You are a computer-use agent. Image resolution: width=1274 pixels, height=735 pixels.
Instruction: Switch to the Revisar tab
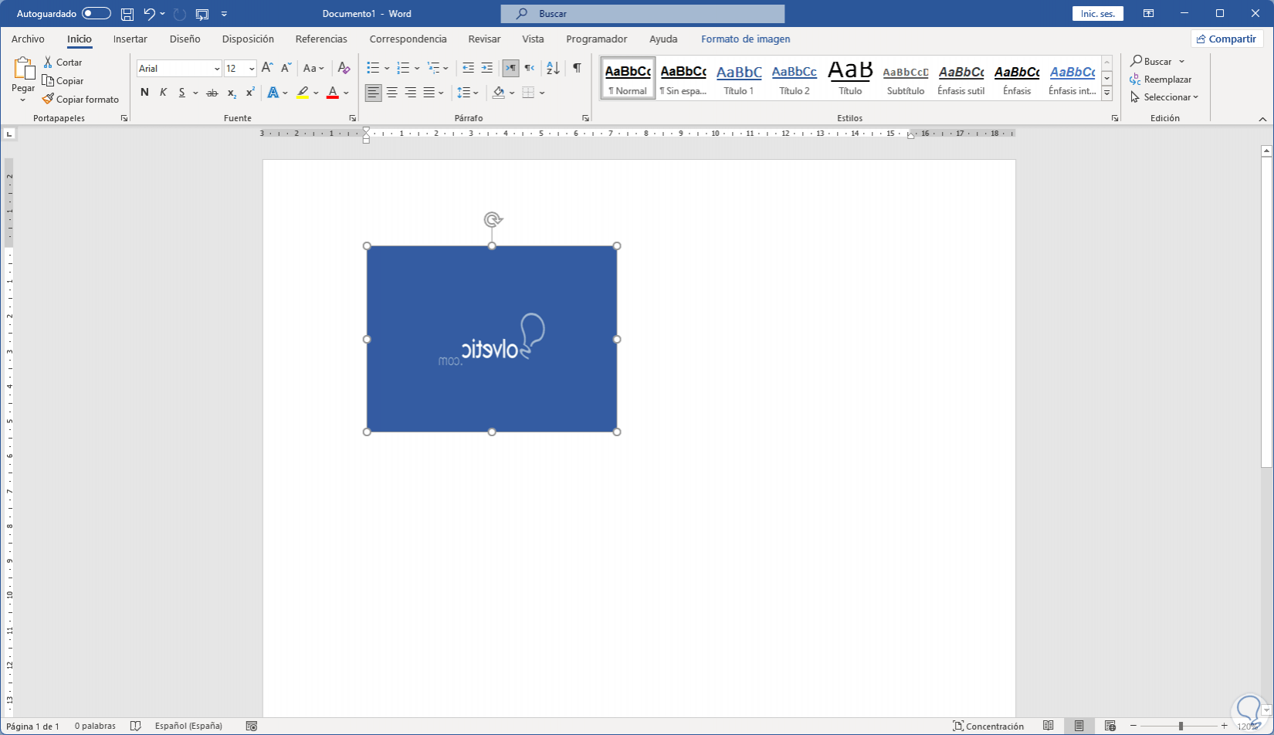(484, 39)
